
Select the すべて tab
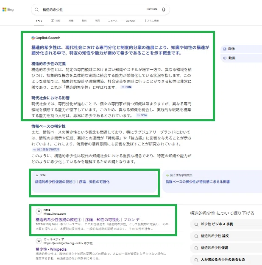(x=39, y=21)
